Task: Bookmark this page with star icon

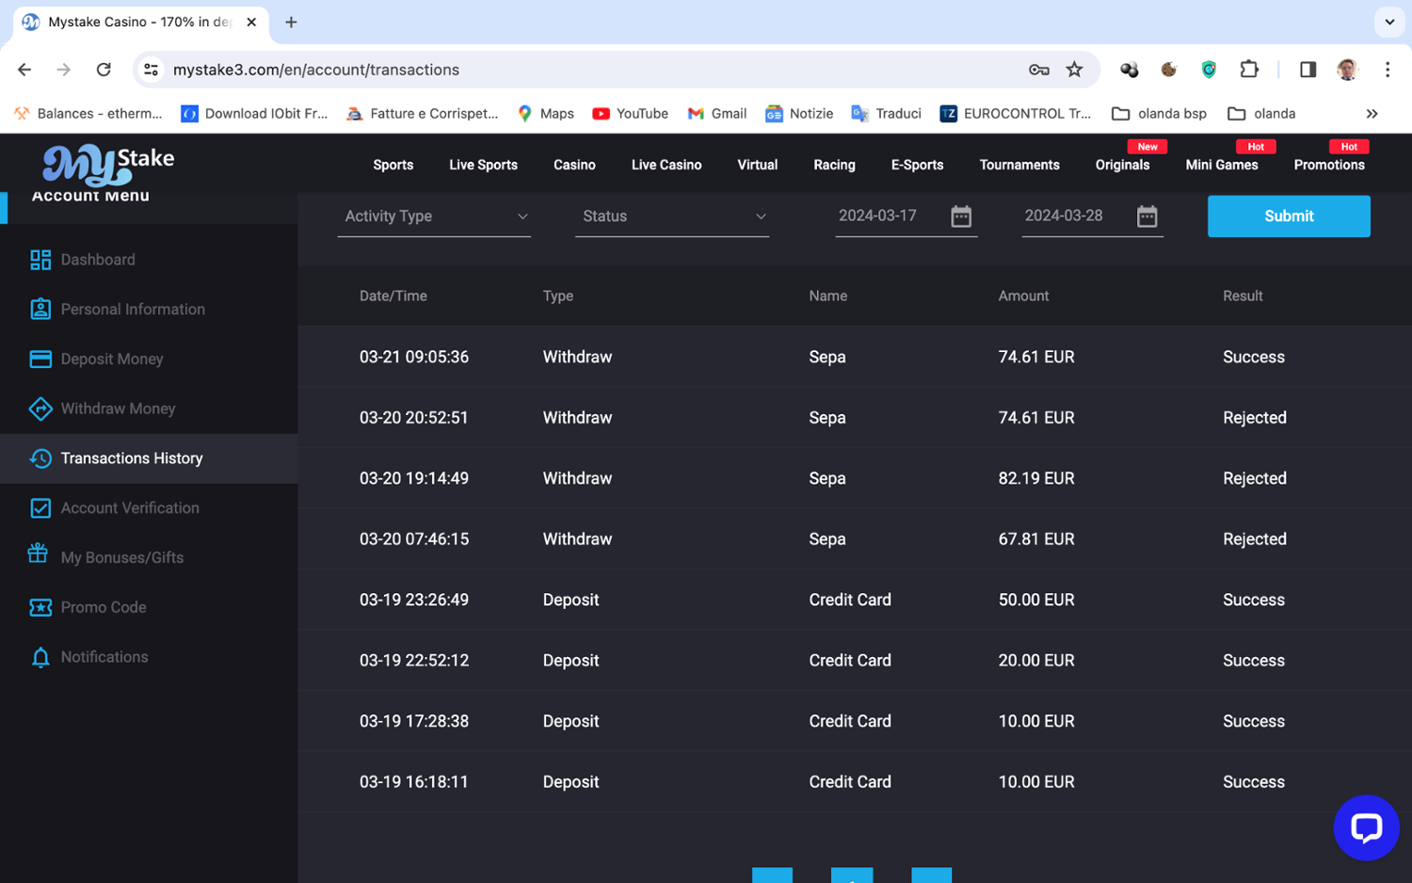Action: click(x=1074, y=70)
